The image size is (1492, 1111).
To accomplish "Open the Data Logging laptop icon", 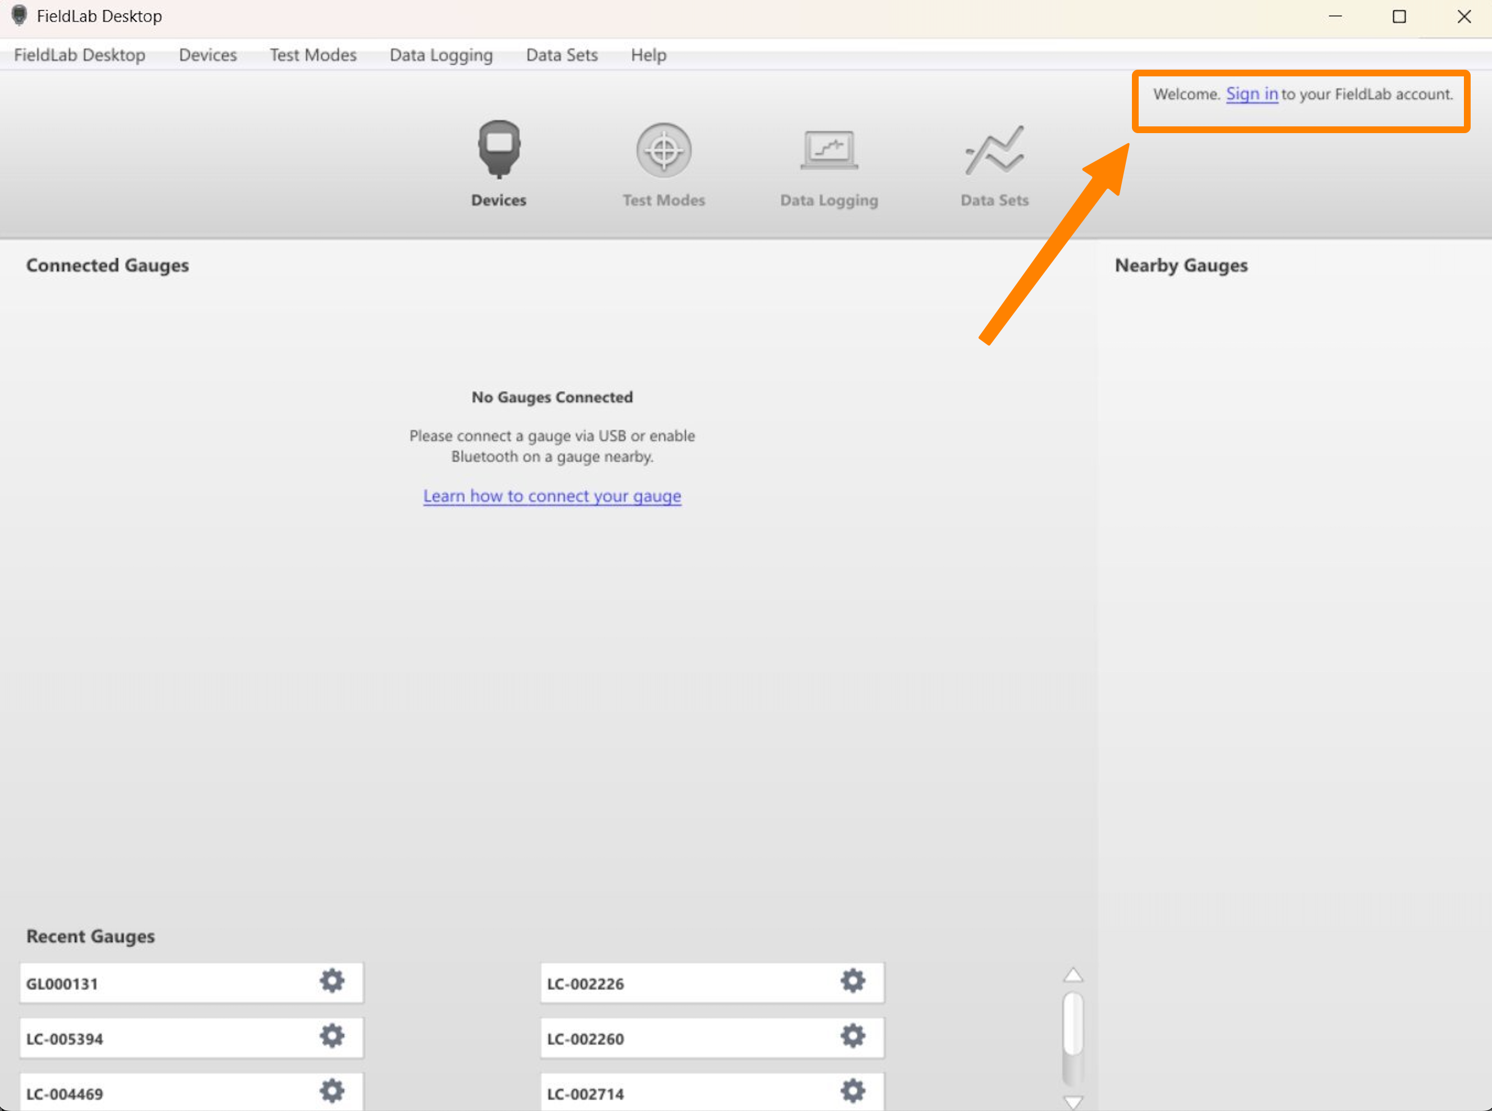I will tap(829, 150).
